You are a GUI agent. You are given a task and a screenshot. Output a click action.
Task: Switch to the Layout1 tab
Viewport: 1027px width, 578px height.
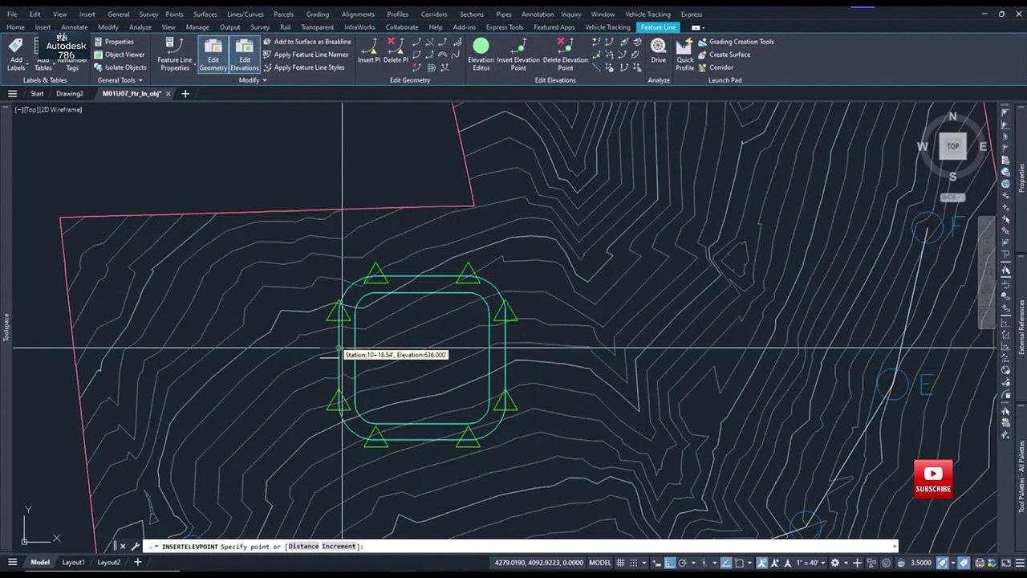tap(73, 563)
